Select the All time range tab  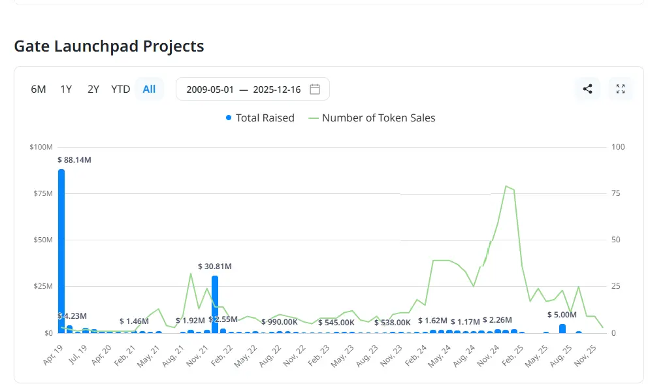(150, 89)
